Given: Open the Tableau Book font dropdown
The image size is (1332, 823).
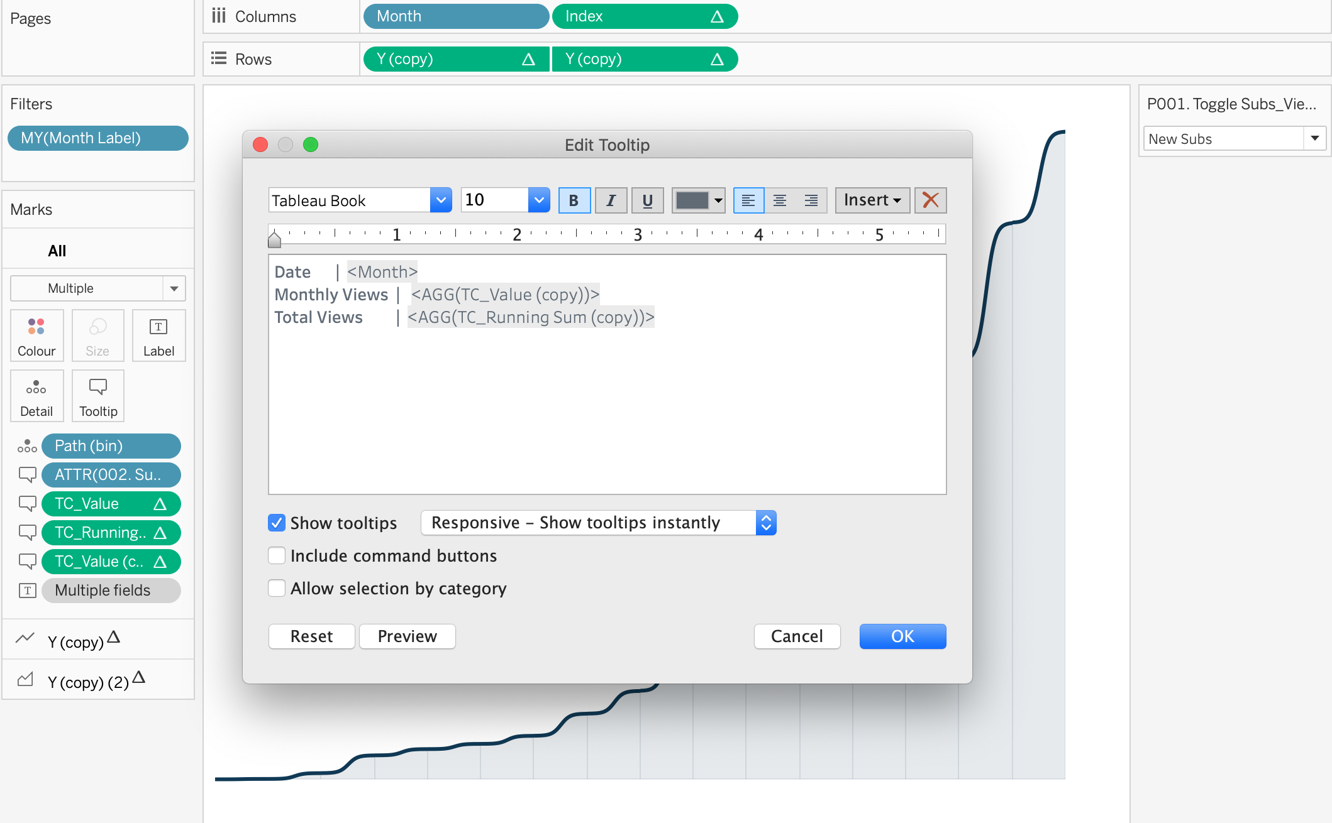Looking at the screenshot, I should tap(441, 200).
